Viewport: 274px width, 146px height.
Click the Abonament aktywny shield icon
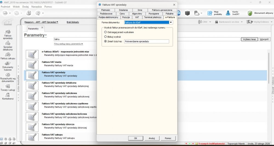(250, 13)
